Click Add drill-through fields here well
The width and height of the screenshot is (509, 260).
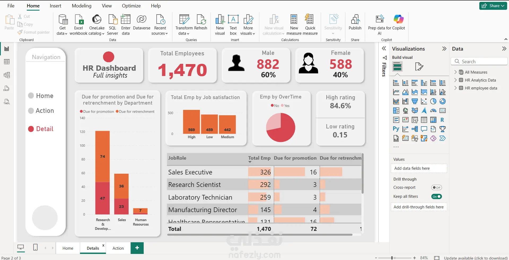[419, 207]
